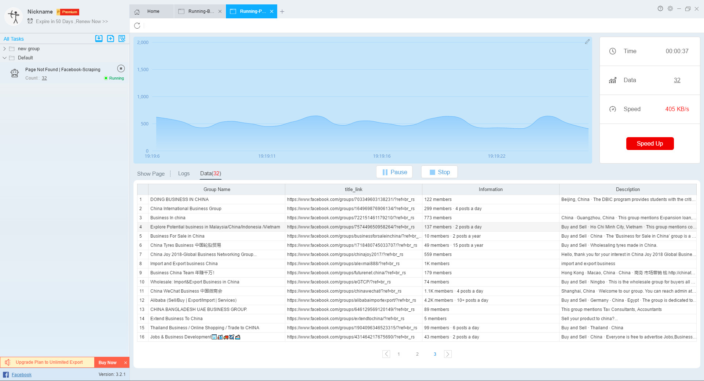
Task: Expand the new group folder
Action: point(4,49)
